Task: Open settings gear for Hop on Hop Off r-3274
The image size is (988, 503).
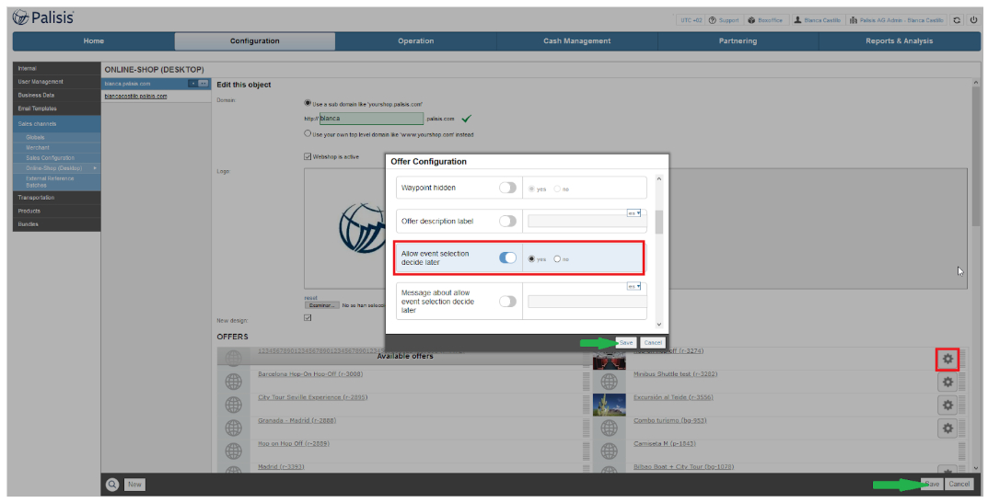Action: [947, 359]
